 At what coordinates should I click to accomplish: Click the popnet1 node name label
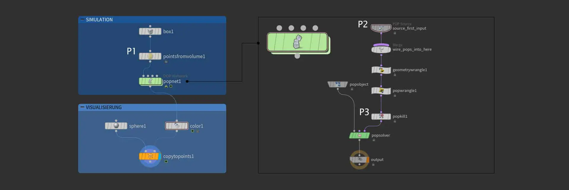point(172,82)
